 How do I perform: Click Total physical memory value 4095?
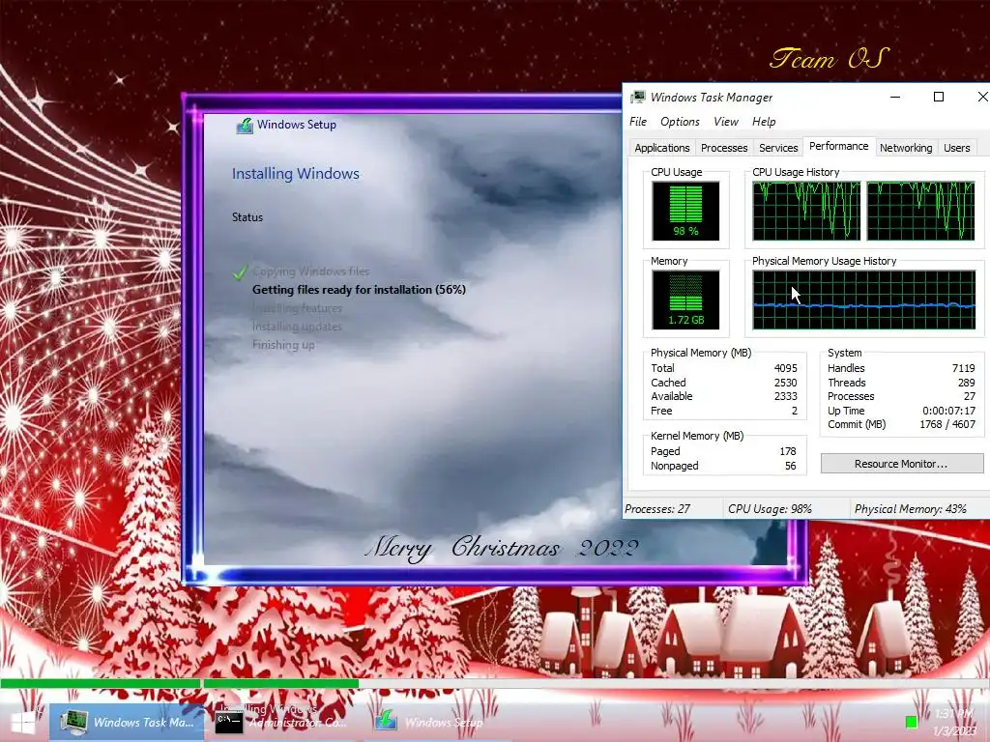pyautogui.click(x=785, y=368)
